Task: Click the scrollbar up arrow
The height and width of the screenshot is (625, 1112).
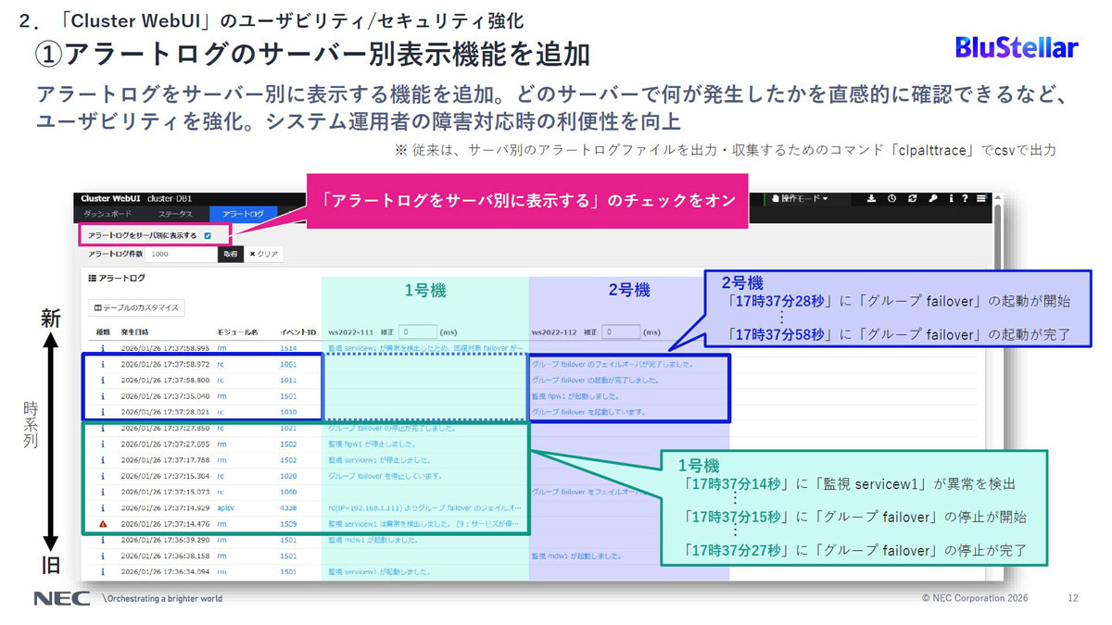Action: tap(997, 197)
